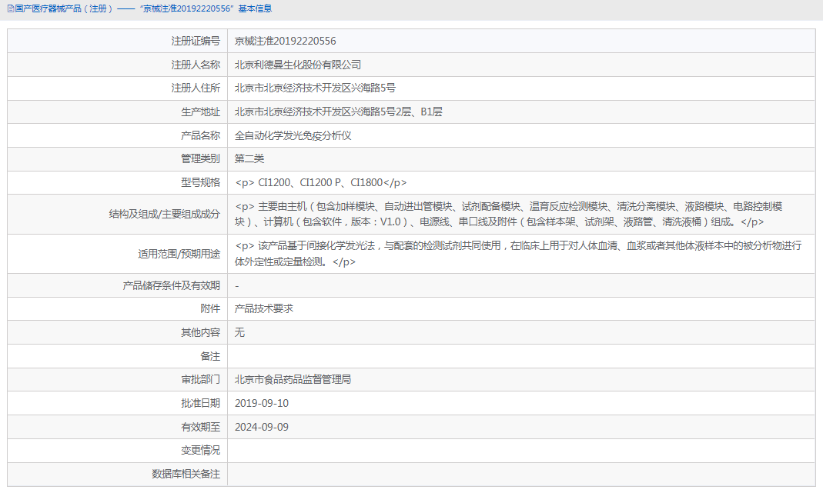Select expiry date '2024-09-09'
This screenshot has width=823, height=493.
(x=262, y=427)
